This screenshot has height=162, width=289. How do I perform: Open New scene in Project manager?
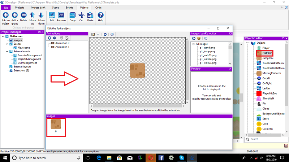(24, 48)
